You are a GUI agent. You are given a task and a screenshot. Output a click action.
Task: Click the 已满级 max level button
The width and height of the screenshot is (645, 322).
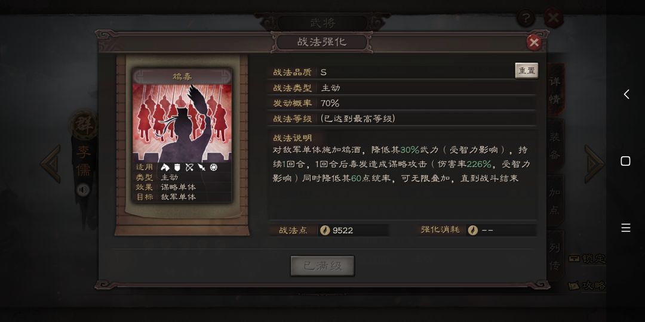tap(322, 266)
